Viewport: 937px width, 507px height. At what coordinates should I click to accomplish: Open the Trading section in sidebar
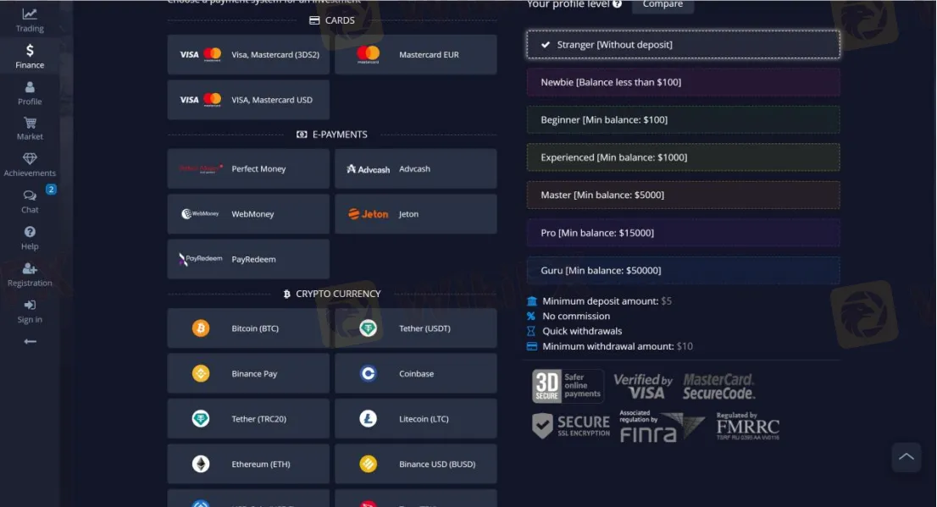point(30,19)
